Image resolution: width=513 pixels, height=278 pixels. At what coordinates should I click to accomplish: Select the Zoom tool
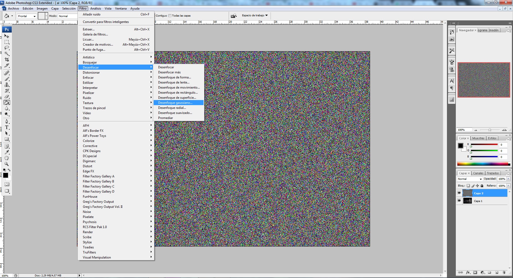point(7,164)
